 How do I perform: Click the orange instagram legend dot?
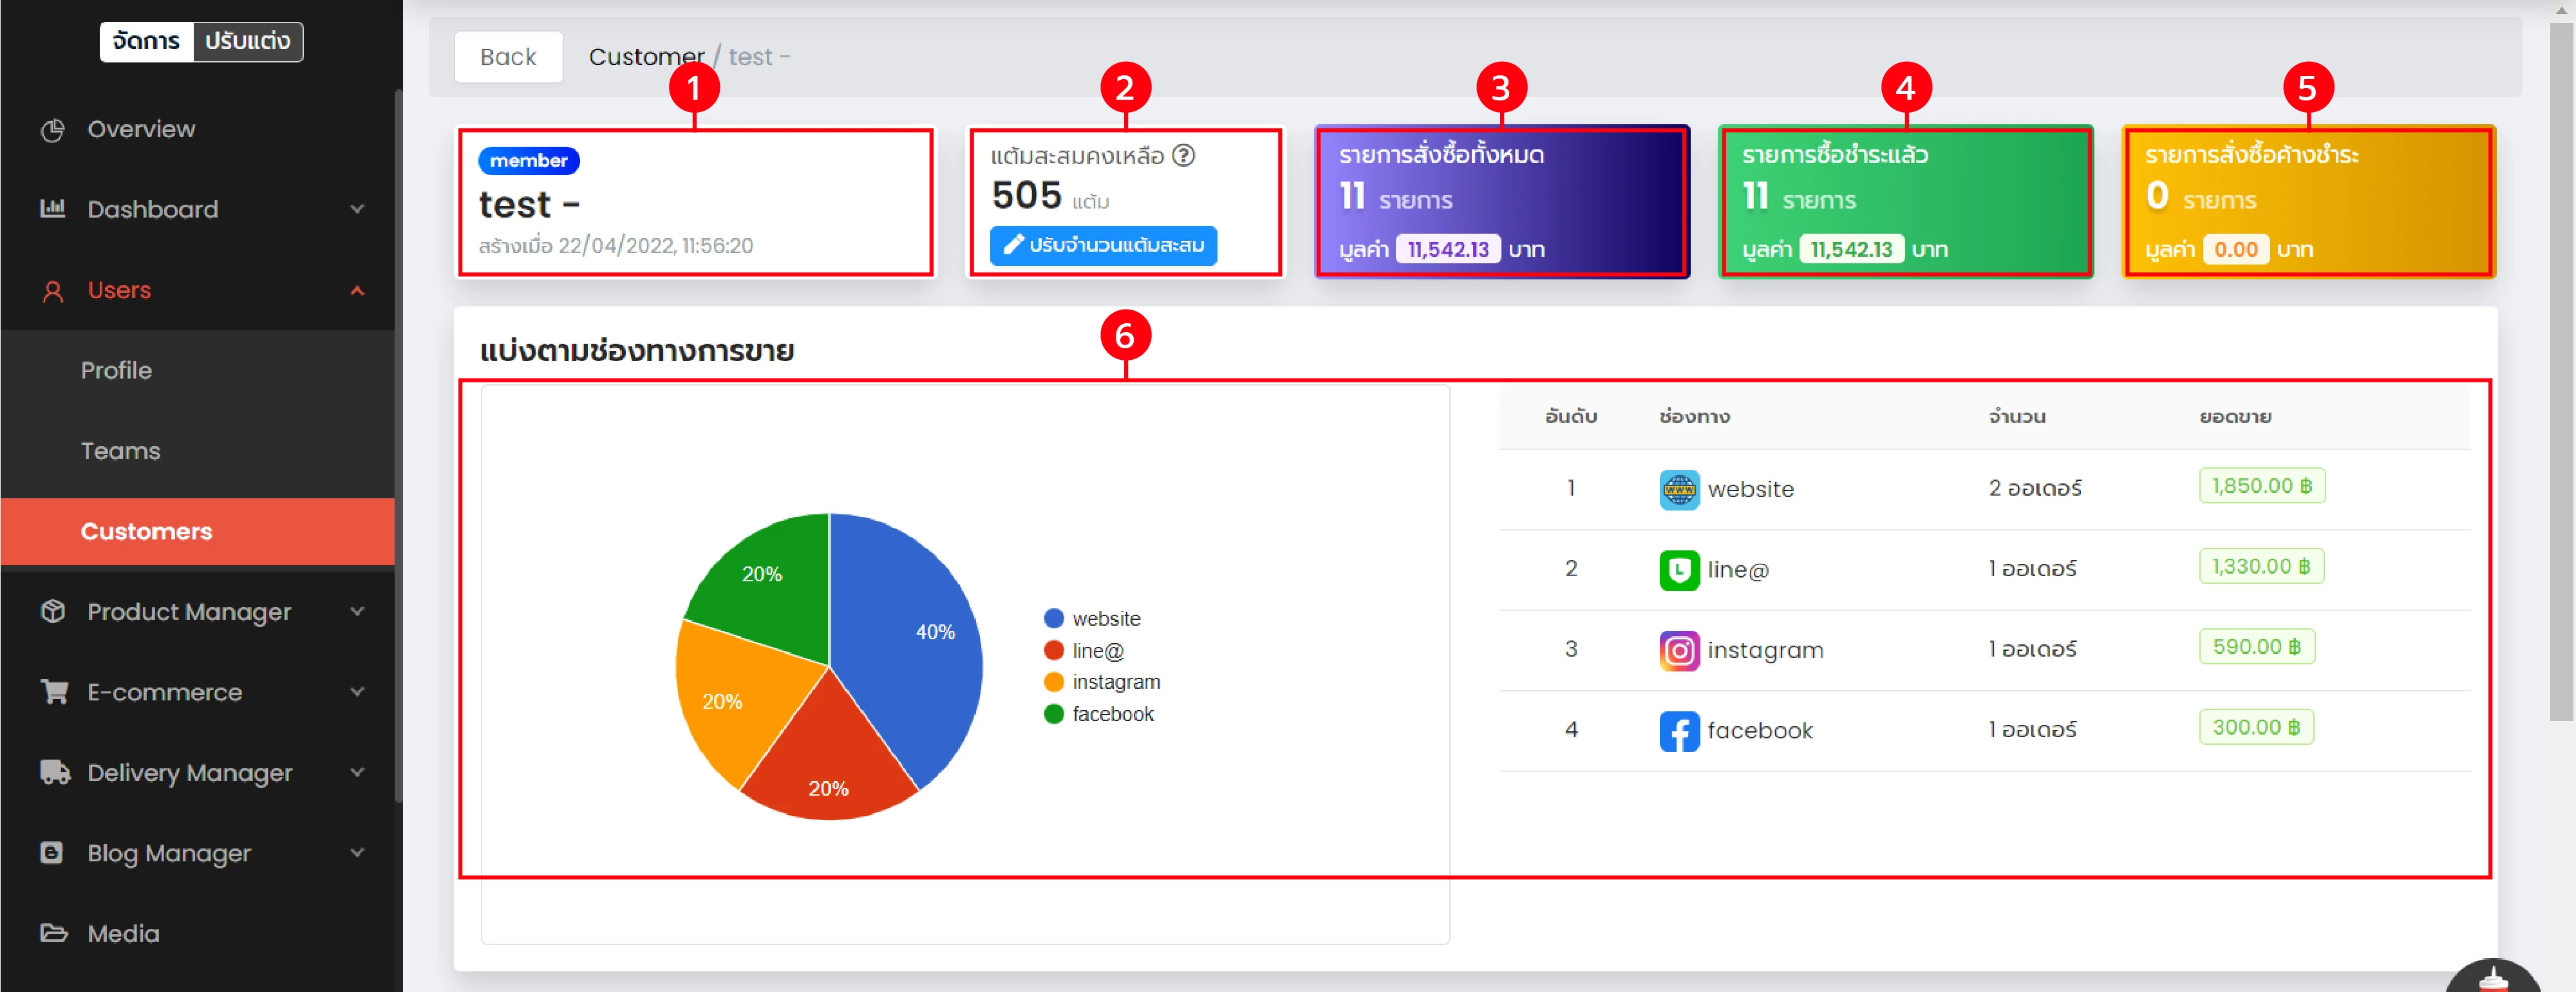[1053, 682]
